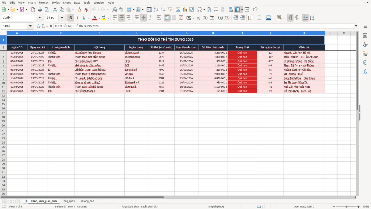Open the background color dropdown arrow
Screen dimensions: 371x209
pos(108,18)
